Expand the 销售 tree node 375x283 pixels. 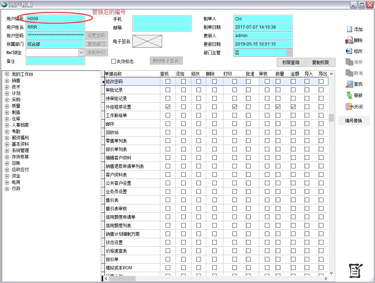point(7,81)
